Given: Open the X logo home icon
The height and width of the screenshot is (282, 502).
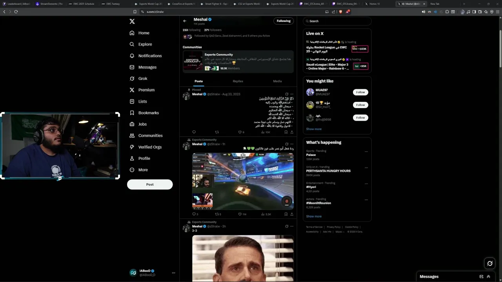Looking at the screenshot, I should click(x=132, y=22).
